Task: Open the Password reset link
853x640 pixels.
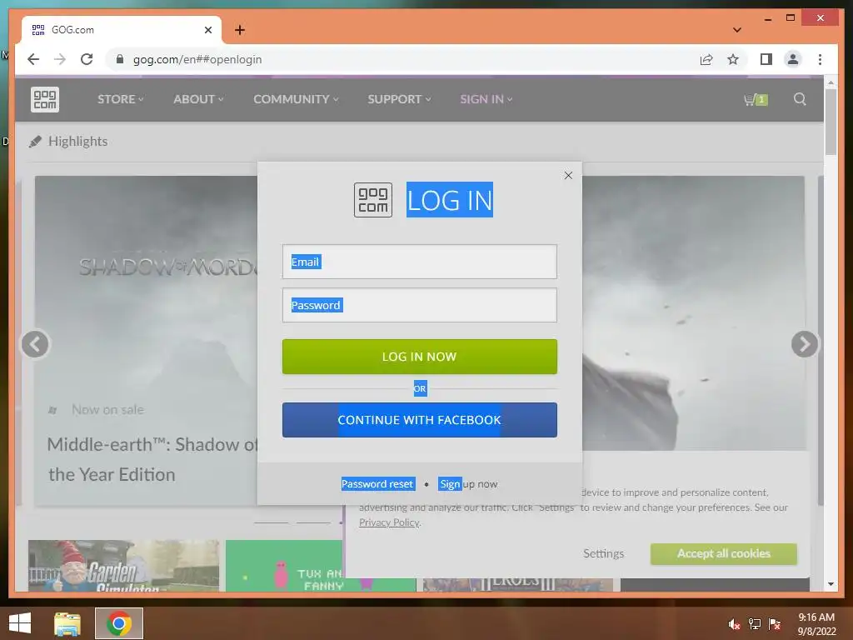Action: click(x=377, y=484)
